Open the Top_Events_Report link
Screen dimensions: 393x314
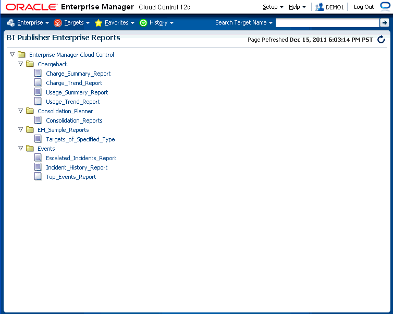(x=71, y=177)
